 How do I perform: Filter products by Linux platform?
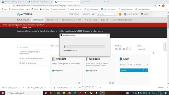click(127, 49)
